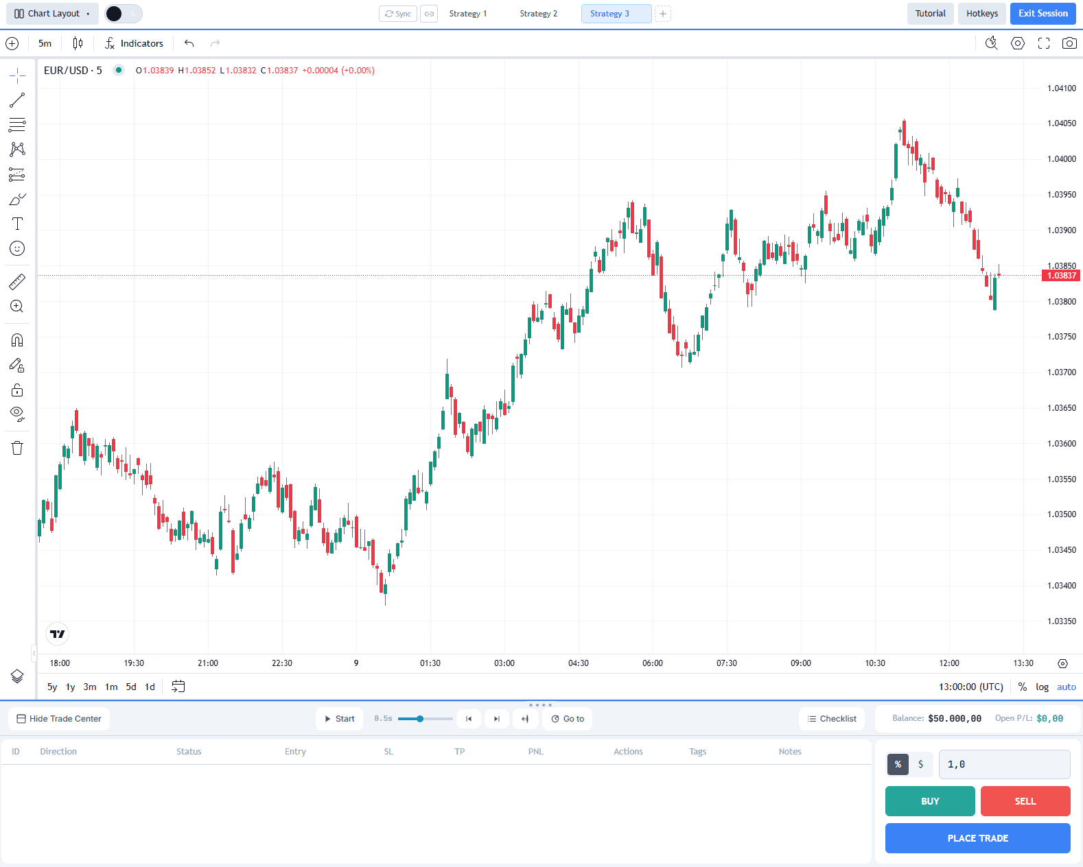Enter fullscreen chart mode
The height and width of the screenshot is (867, 1083).
1044,43
